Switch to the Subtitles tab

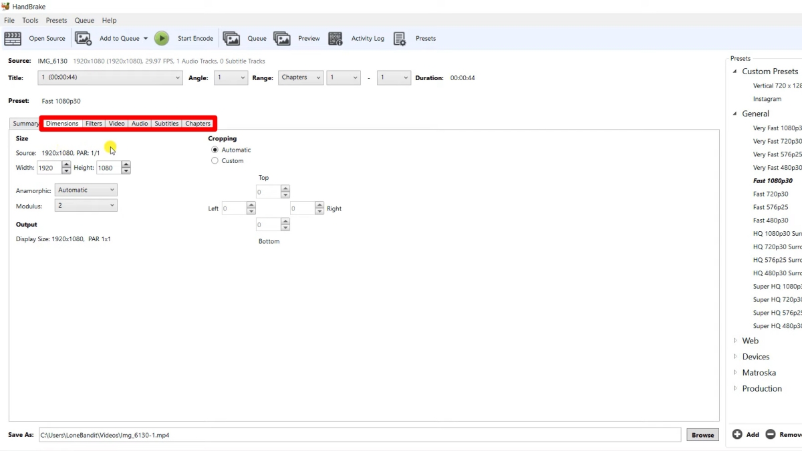[166, 124]
